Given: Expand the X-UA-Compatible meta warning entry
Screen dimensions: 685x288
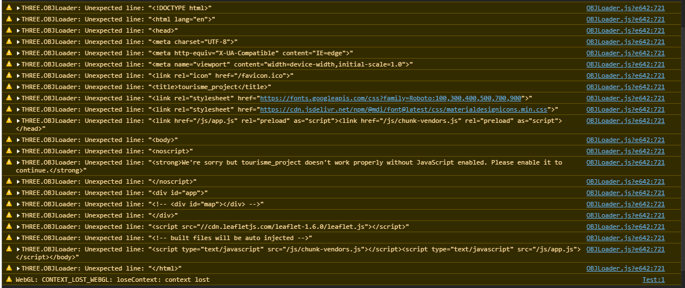Looking at the screenshot, I should [x=18, y=53].
